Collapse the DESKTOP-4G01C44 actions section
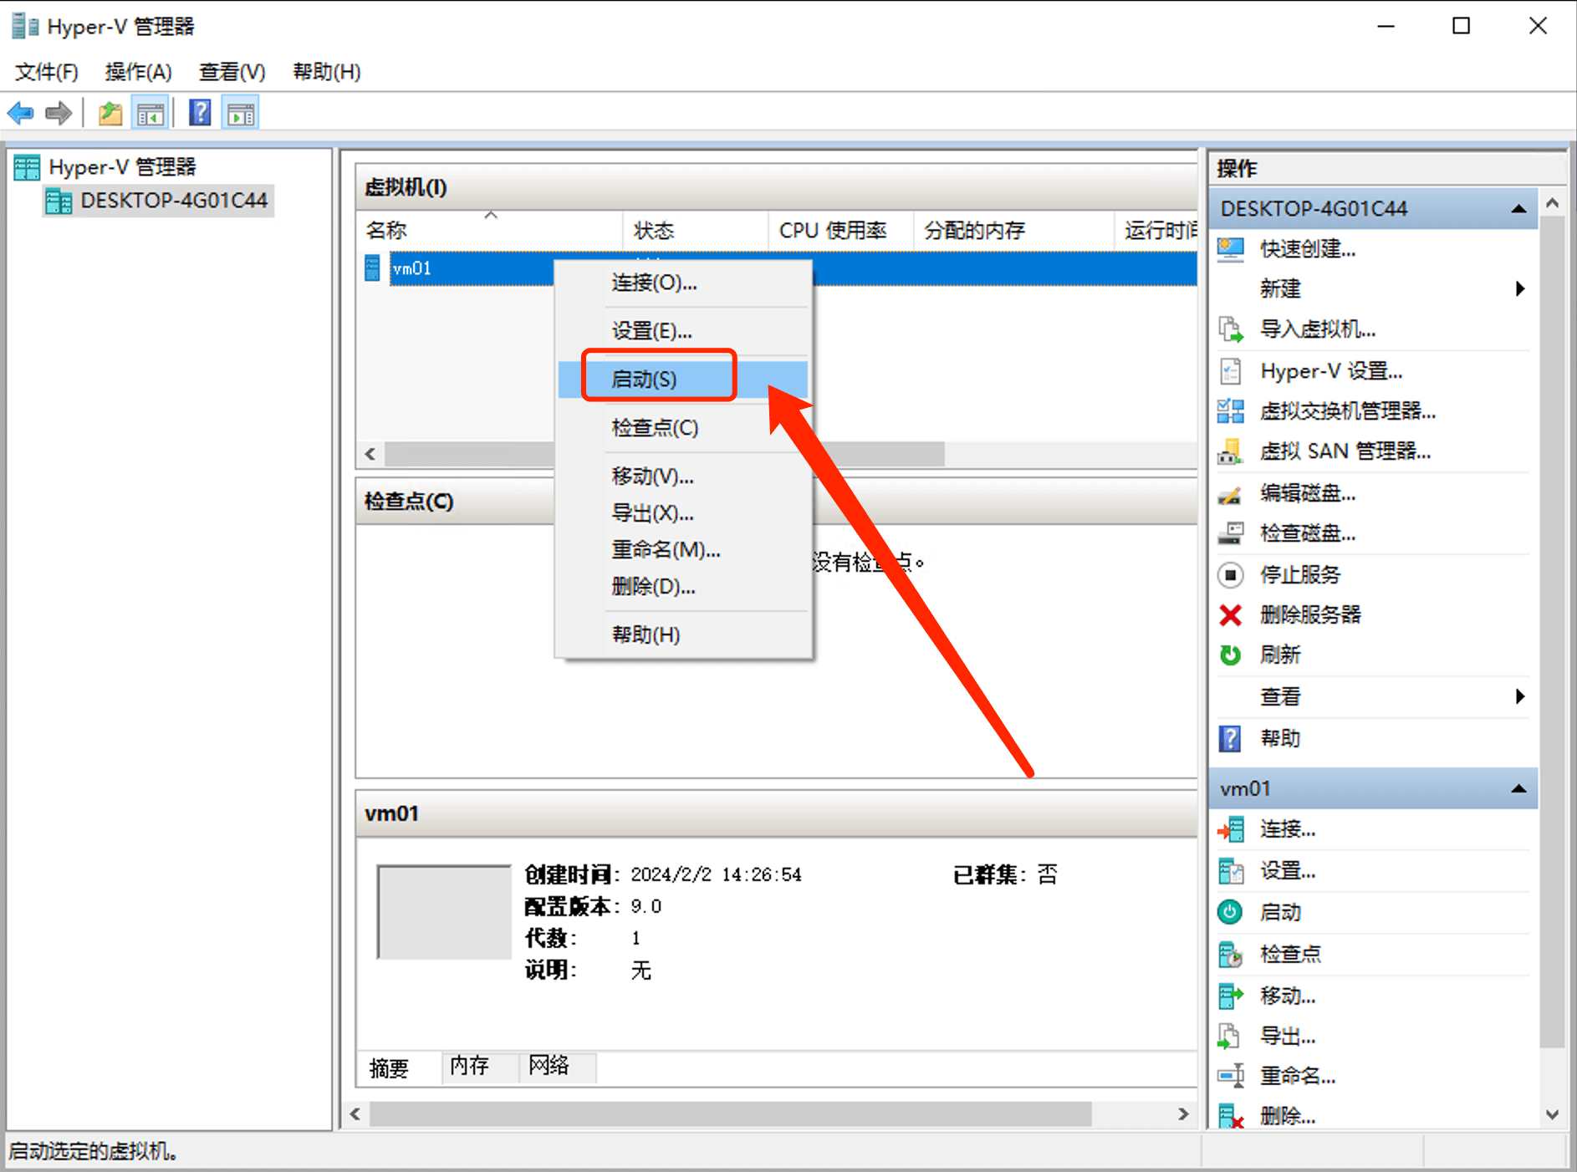This screenshot has width=1577, height=1172. click(x=1518, y=209)
